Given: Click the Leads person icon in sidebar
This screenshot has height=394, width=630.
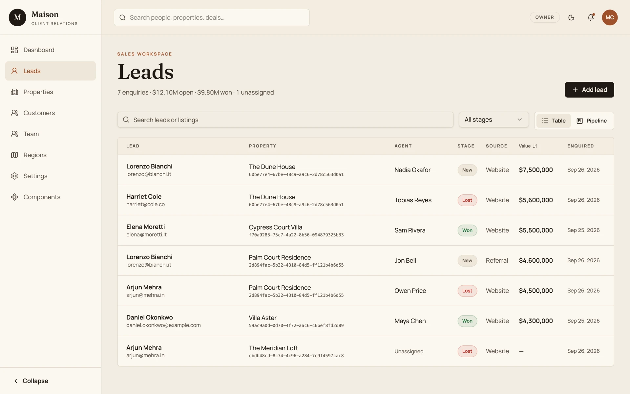Looking at the screenshot, I should click(14, 71).
